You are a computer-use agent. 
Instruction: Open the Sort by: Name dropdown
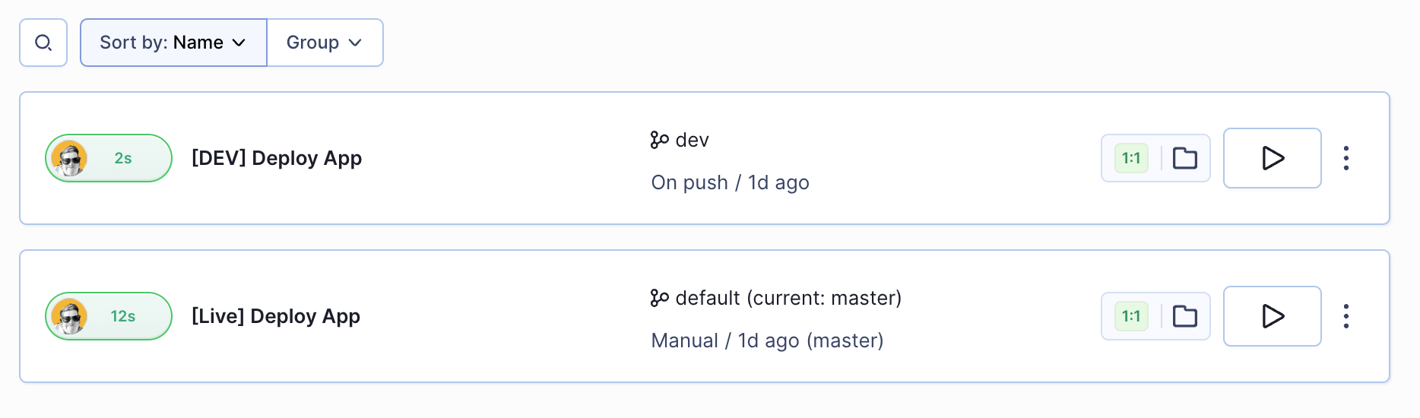tap(173, 43)
